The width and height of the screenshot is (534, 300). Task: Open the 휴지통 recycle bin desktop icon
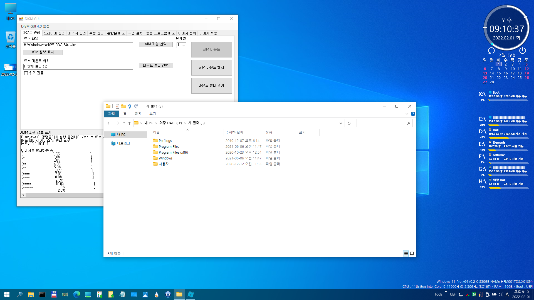pos(11,39)
